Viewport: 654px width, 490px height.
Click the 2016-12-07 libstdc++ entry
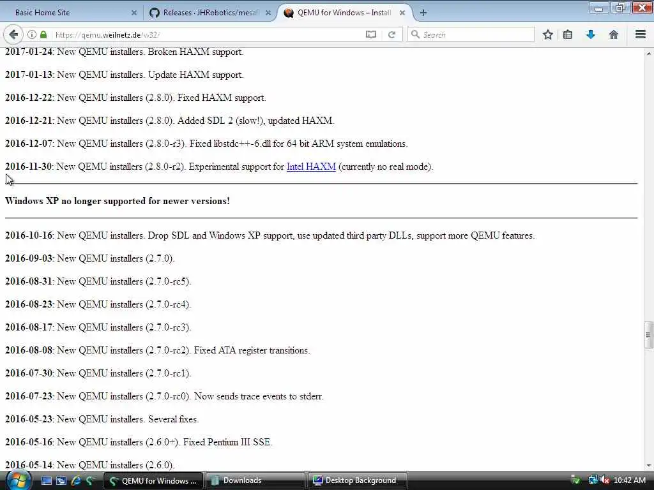(x=206, y=144)
